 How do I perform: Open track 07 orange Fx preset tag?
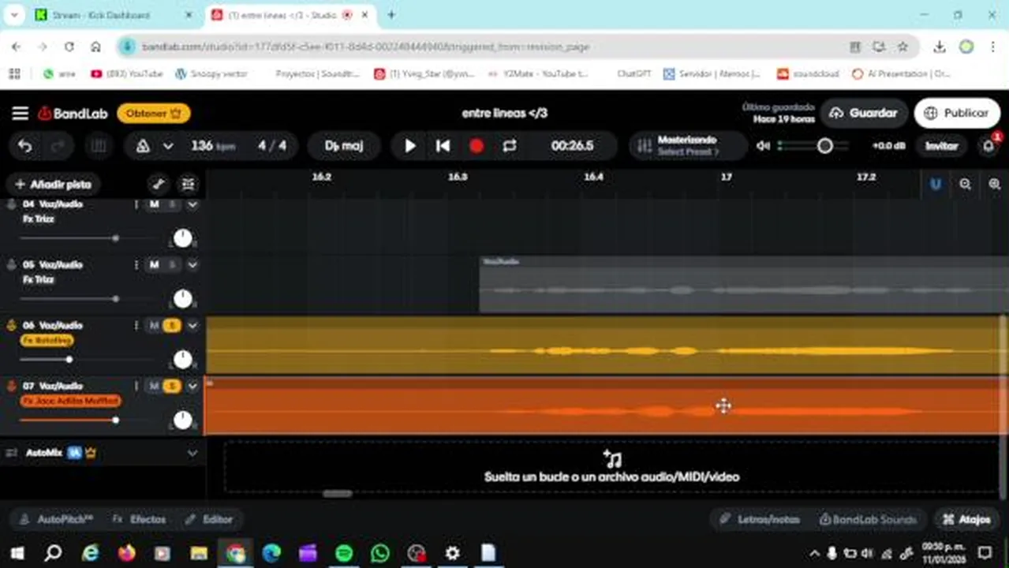(70, 401)
